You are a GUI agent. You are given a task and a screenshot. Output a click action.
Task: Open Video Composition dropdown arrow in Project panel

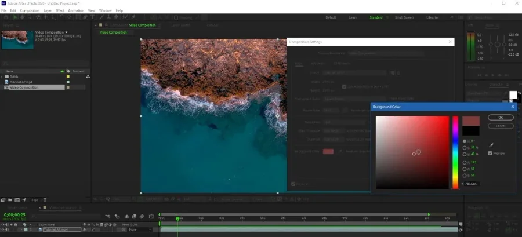point(66,32)
